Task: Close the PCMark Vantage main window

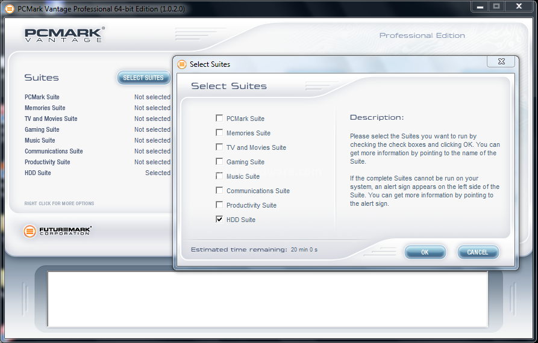Action: (519, 7)
